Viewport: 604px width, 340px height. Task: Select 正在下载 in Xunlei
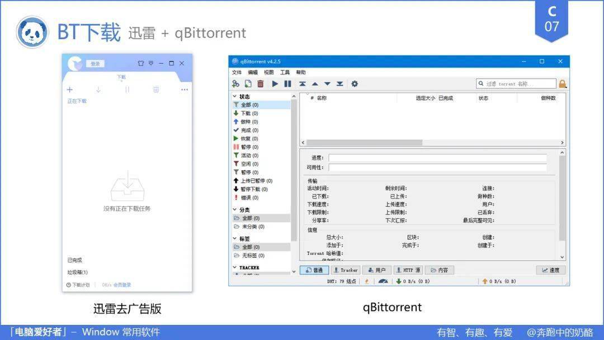coord(77,101)
